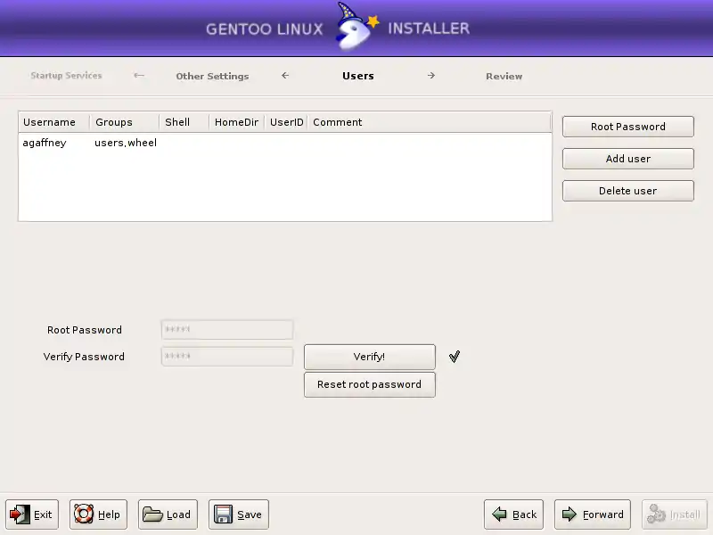Screen dimensions: 713x535
Task: Jump to the Review step
Action: point(504,77)
